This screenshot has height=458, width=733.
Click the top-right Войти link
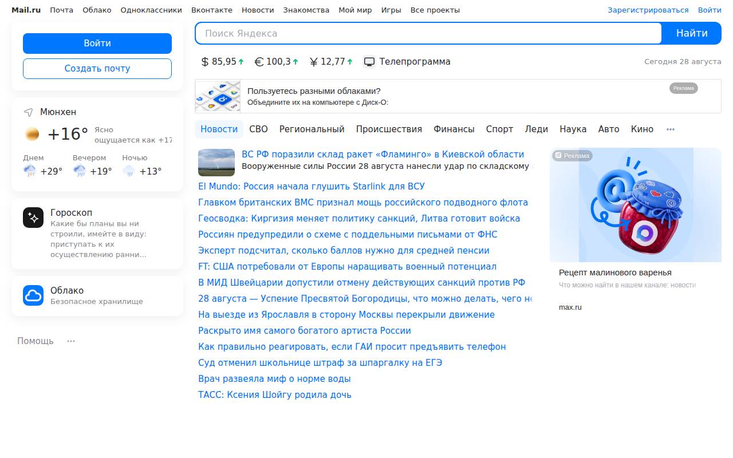710,10
